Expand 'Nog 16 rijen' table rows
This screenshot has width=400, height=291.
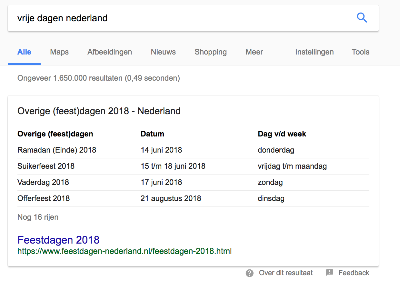[38, 217]
